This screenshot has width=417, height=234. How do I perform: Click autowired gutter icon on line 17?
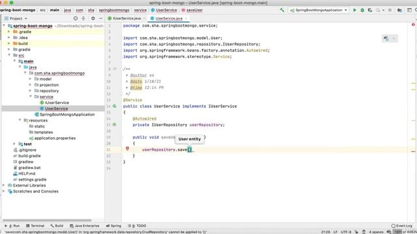pyautogui.click(x=115, y=124)
